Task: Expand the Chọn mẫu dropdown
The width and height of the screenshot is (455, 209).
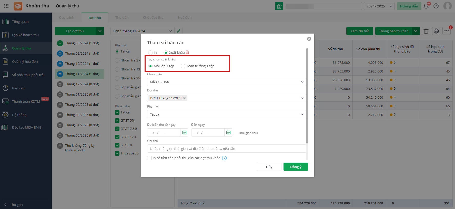Action: (226, 82)
